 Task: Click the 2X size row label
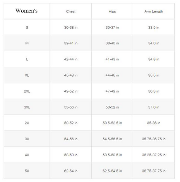click(27, 123)
